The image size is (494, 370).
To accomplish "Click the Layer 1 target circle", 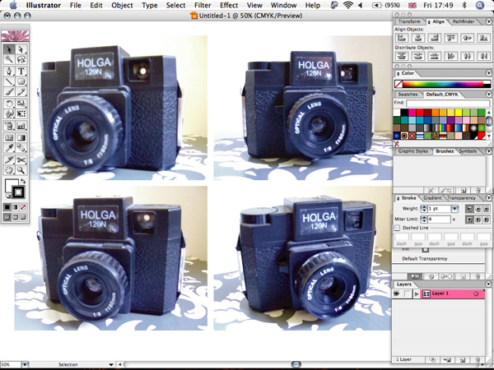I will (x=476, y=294).
